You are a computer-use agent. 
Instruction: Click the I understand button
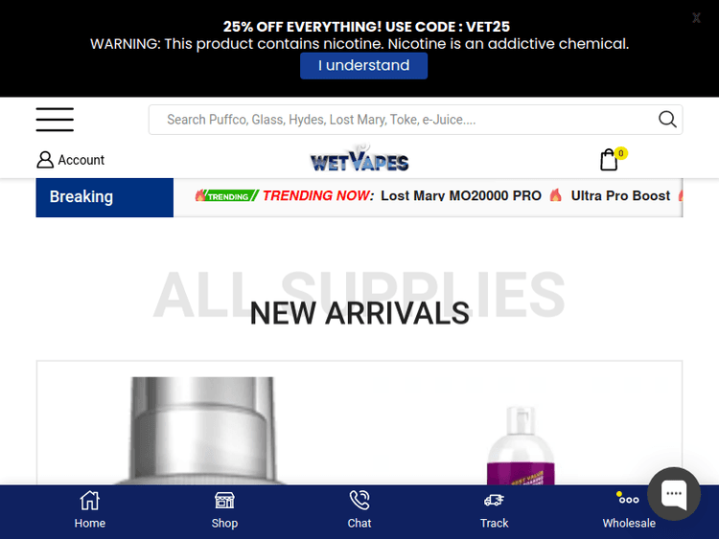pyautogui.click(x=363, y=65)
